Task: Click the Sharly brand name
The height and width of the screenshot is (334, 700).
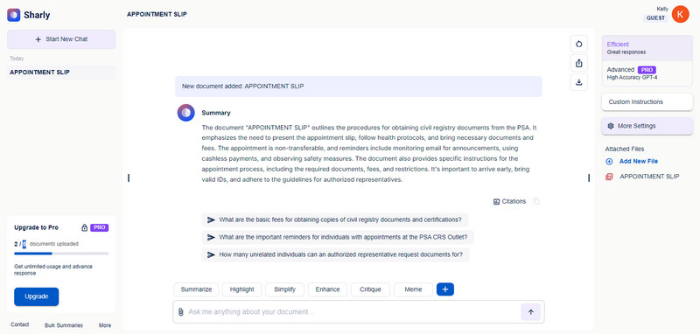Action: click(37, 15)
